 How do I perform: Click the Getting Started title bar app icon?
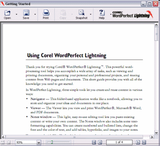pos(2,4)
